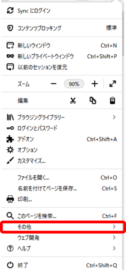Reset zoom via the 90% button
126x270 pixels.
(x=74, y=84)
